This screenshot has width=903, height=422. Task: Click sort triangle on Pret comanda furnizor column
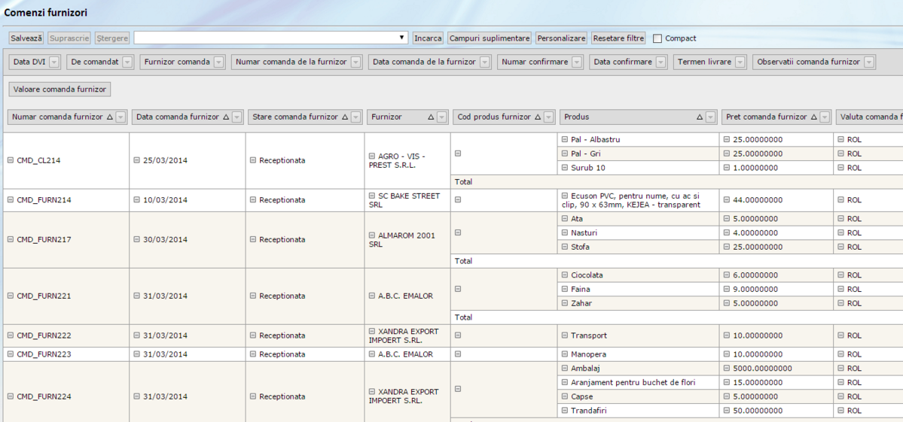[813, 117]
